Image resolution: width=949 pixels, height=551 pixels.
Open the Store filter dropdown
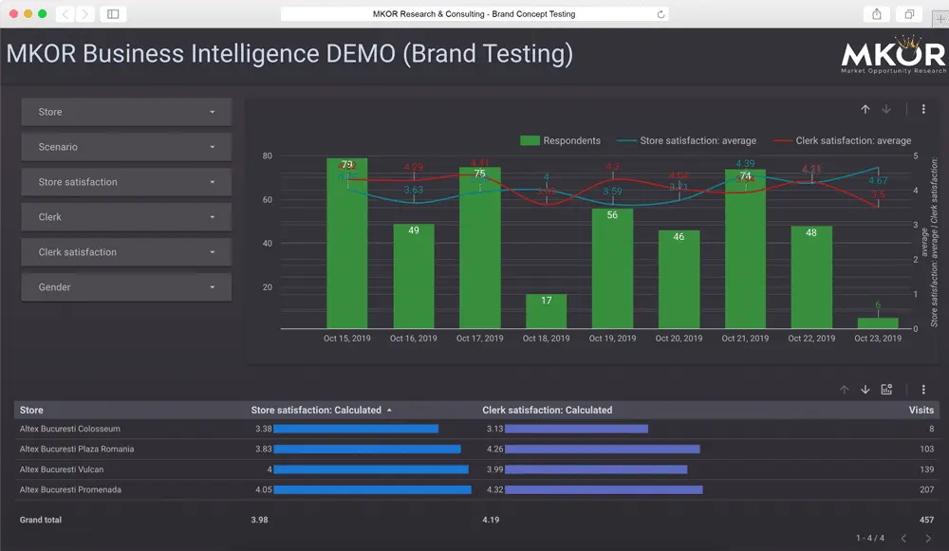[126, 112]
